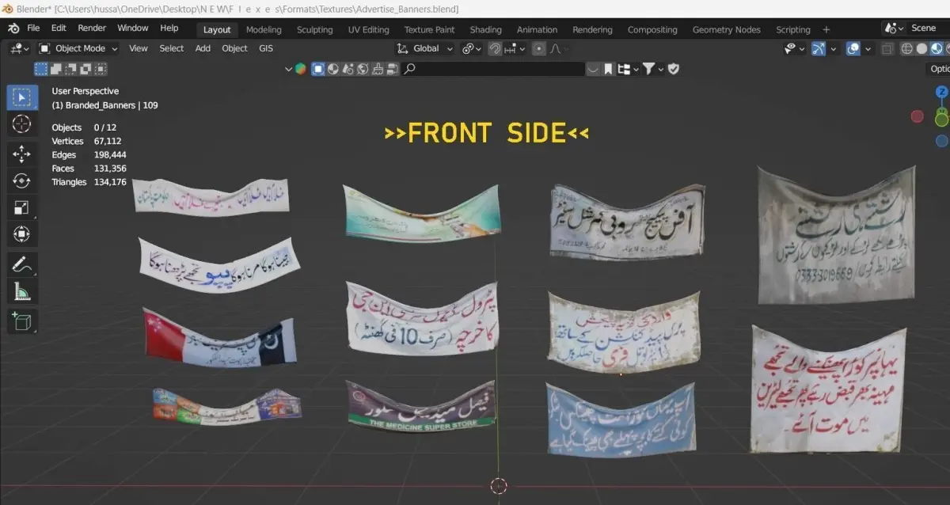This screenshot has height=505, width=950.
Task: Activate the combined Transform tool
Action: [x=22, y=234]
